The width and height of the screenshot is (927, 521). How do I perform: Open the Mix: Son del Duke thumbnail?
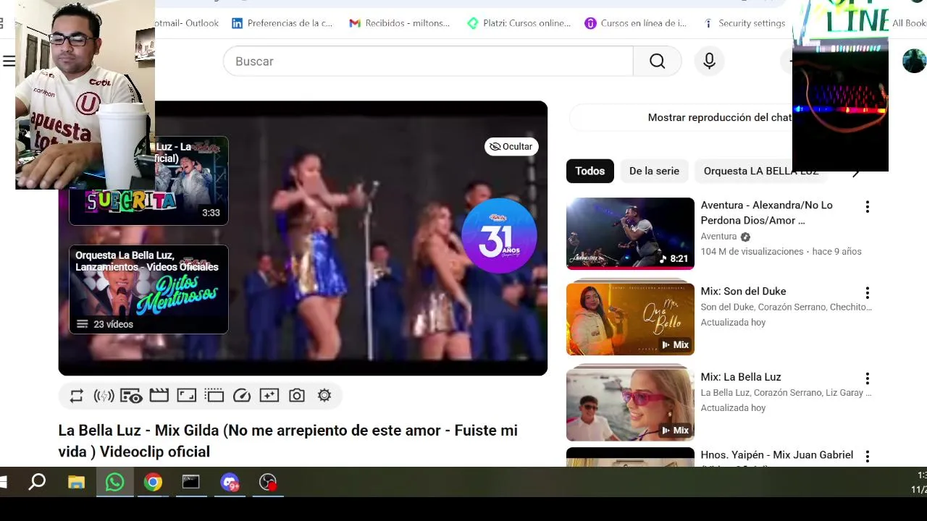[x=630, y=318]
